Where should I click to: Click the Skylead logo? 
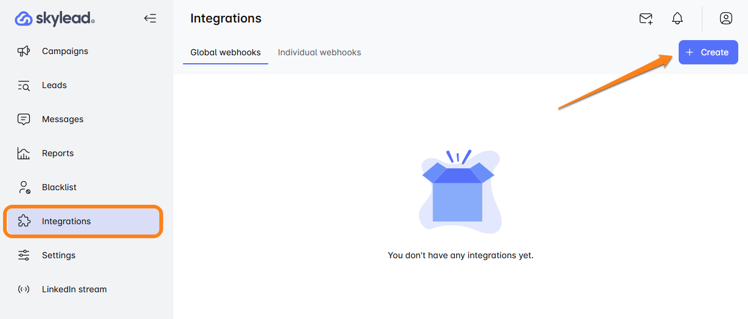tap(55, 19)
